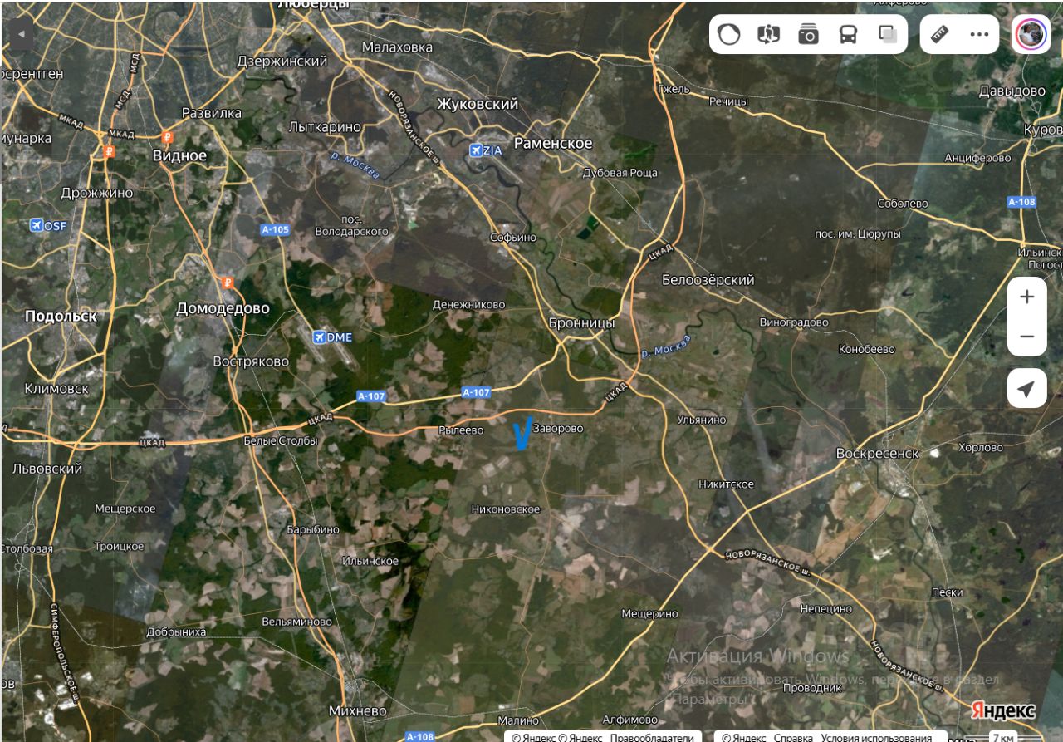Click the parking icon above Домодедово
This screenshot has width=1063, height=742.
pos(228,283)
